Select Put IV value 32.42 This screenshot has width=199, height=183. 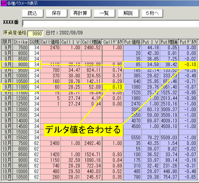151,166
